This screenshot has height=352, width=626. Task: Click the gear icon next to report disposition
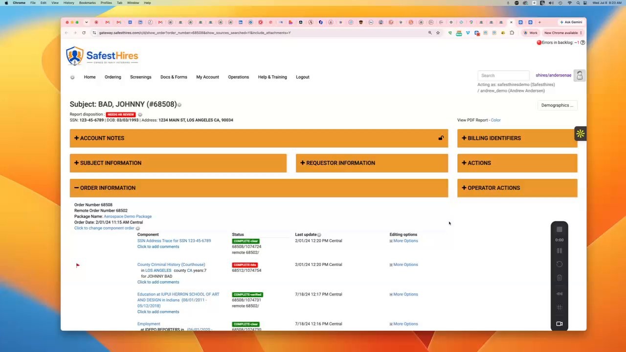(140, 115)
